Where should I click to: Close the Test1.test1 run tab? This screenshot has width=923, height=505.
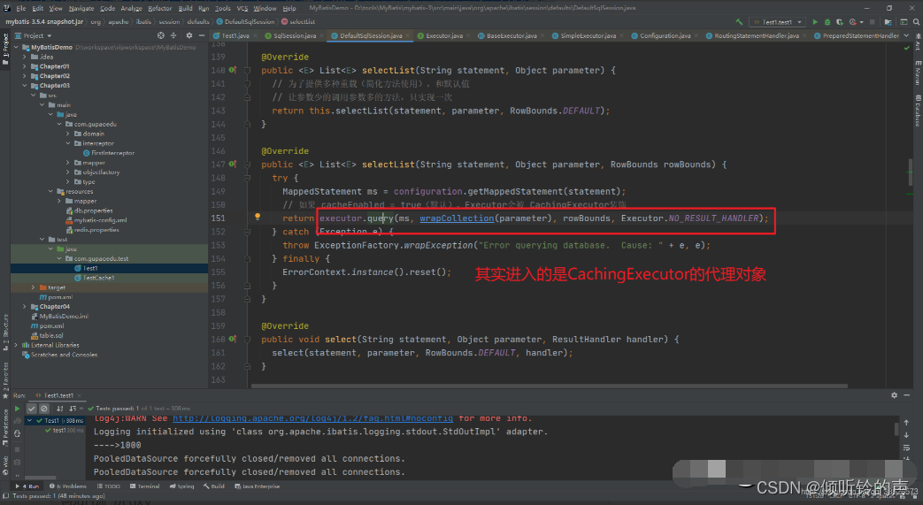click(x=79, y=395)
